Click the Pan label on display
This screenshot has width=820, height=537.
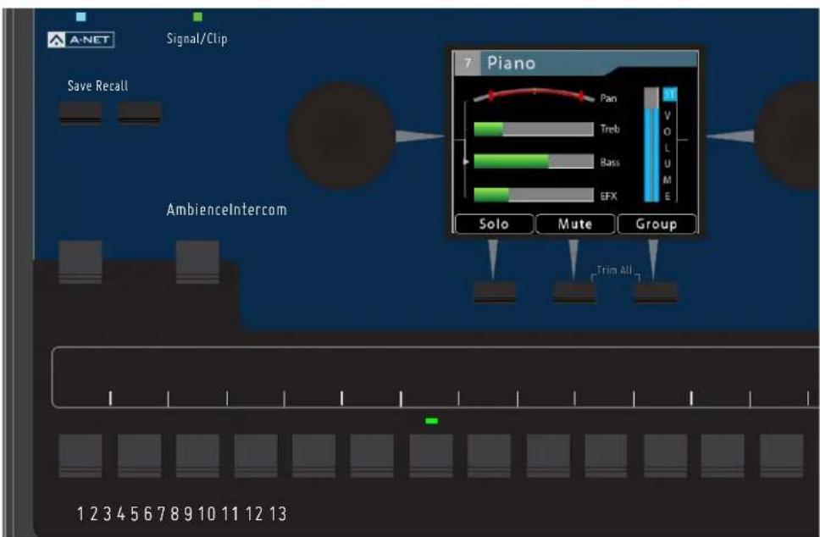[608, 97]
